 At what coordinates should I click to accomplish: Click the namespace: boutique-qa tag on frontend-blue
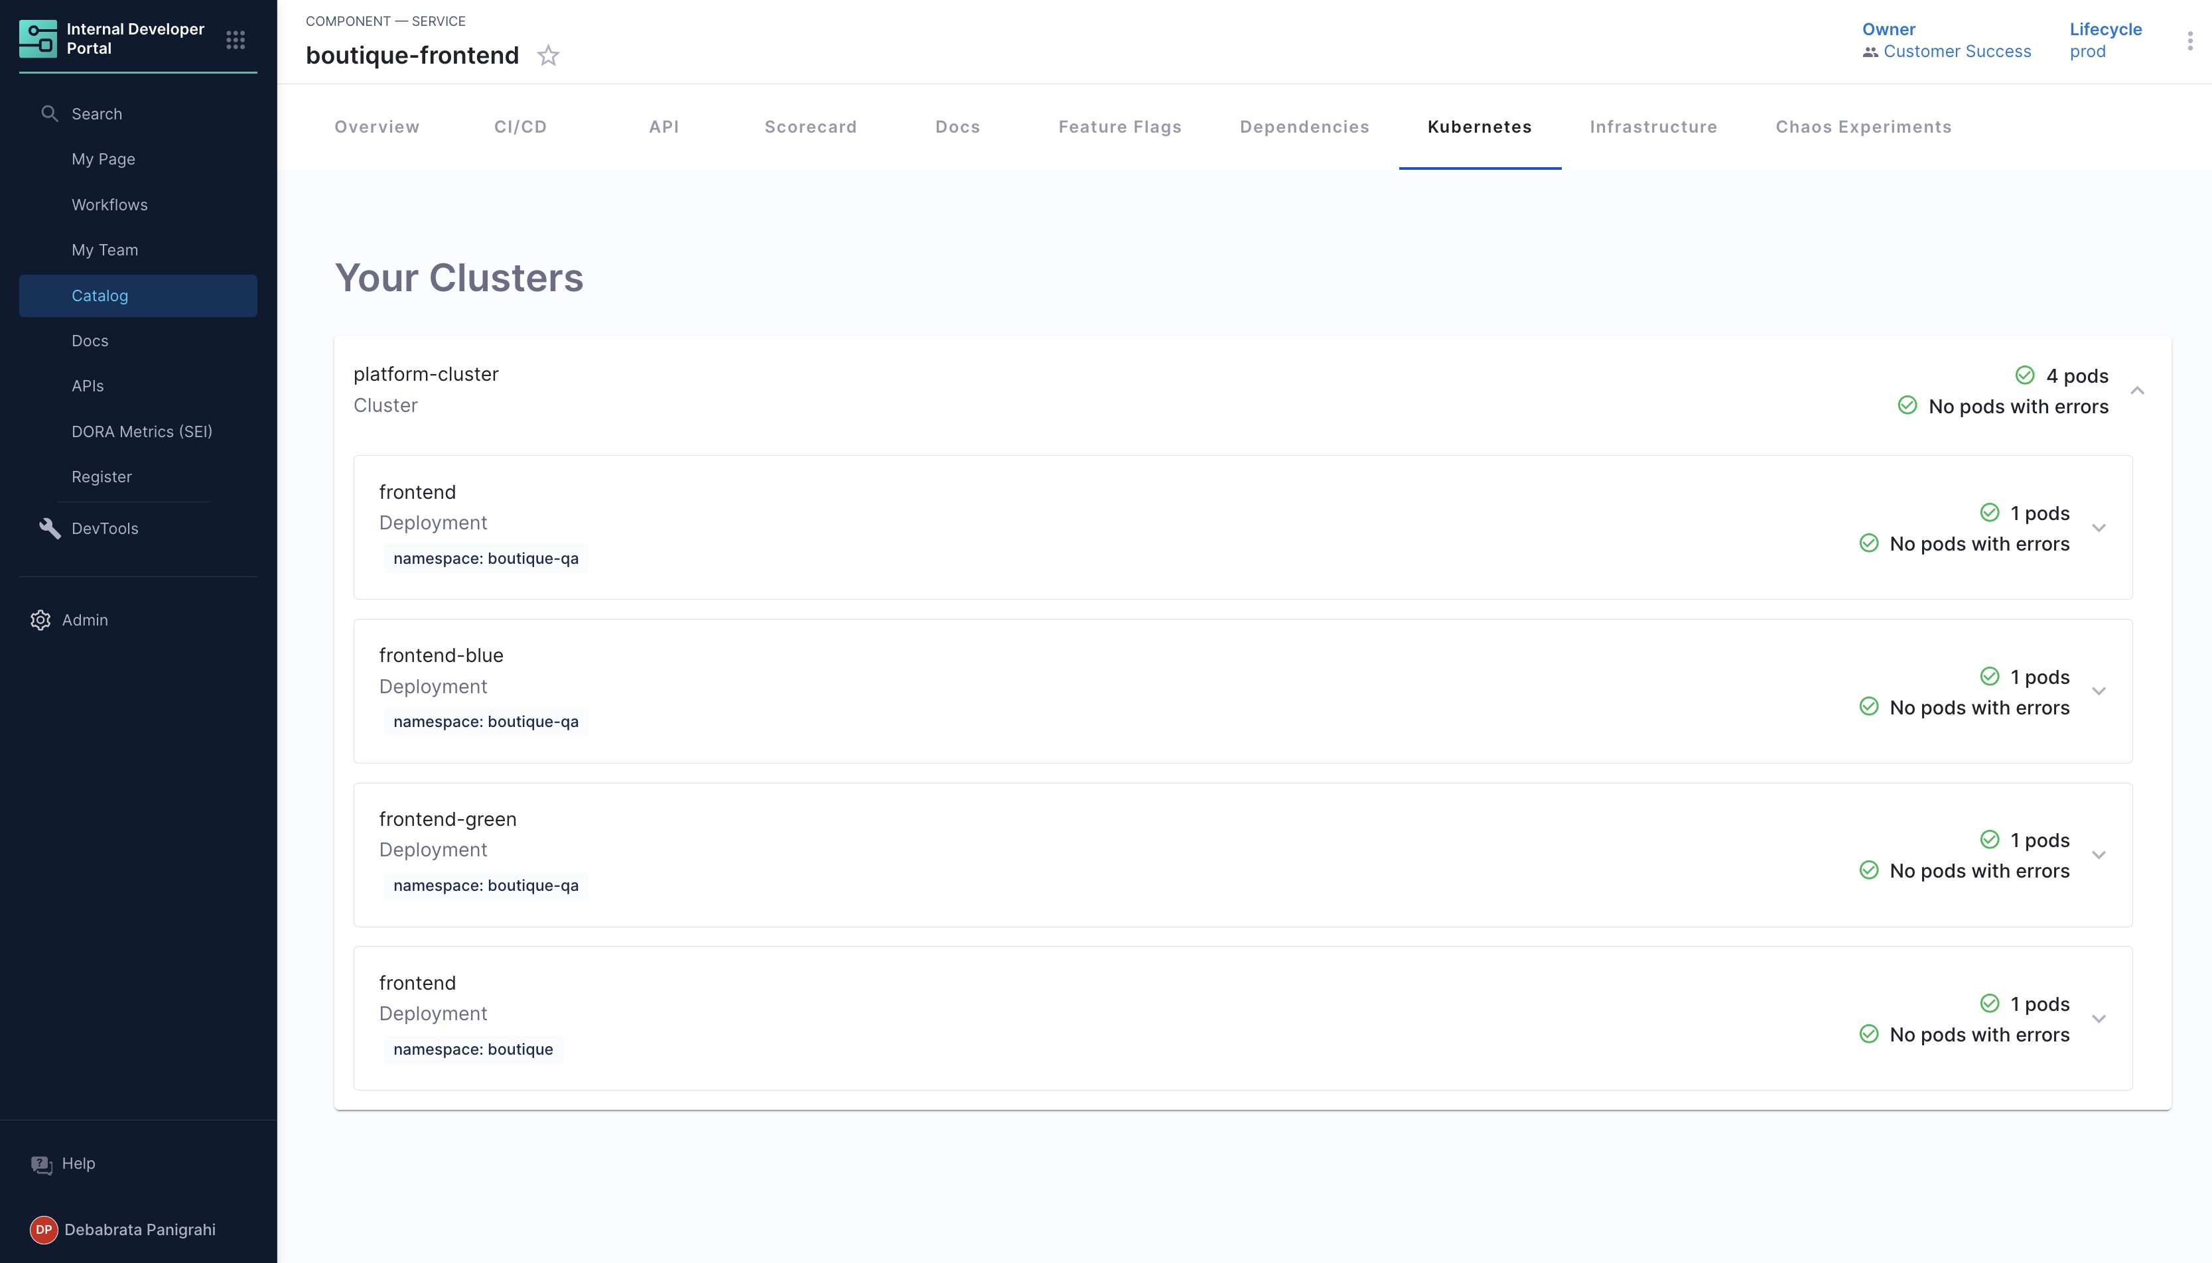[x=486, y=722]
